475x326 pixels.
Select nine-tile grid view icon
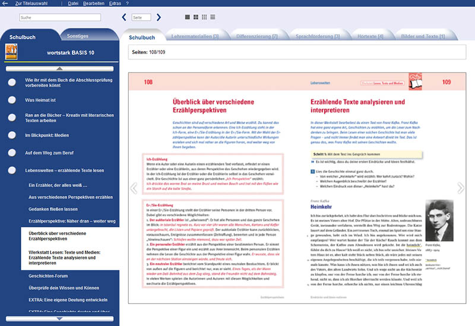[x=204, y=17]
